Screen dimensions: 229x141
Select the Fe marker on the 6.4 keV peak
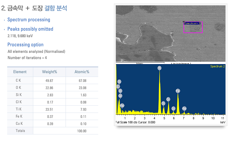[x=178, y=91]
